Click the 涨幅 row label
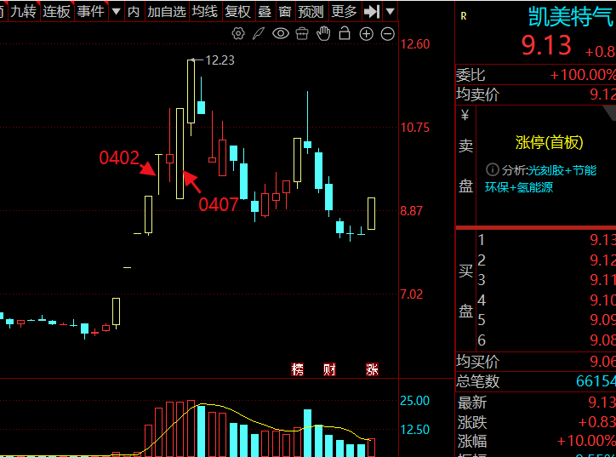 (472, 441)
